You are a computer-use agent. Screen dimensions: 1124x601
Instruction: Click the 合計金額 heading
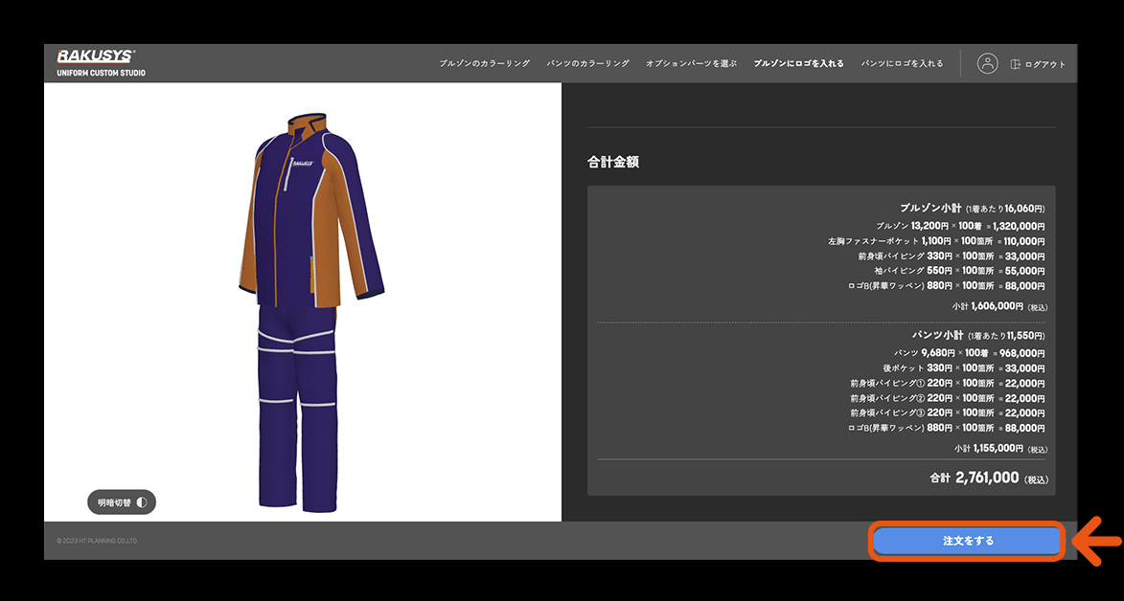click(x=613, y=162)
